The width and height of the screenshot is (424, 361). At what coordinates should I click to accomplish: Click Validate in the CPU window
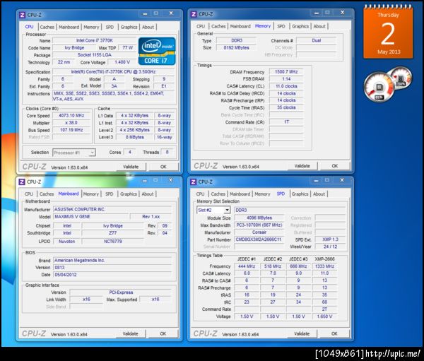pyautogui.click(x=131, y=167)
